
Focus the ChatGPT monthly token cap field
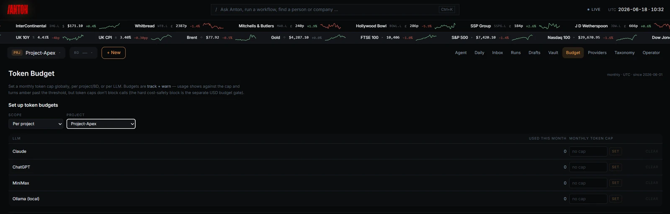[588, 167]
